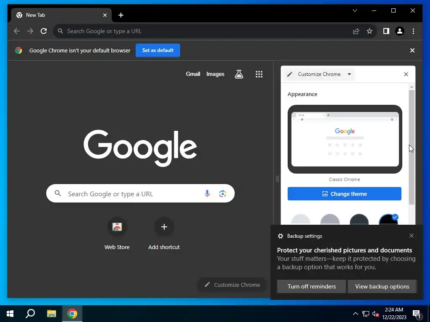Select the medium grey color swatch
Image resolution: width=430 pixels, height=322 pixels.
[x=330, y=219]
